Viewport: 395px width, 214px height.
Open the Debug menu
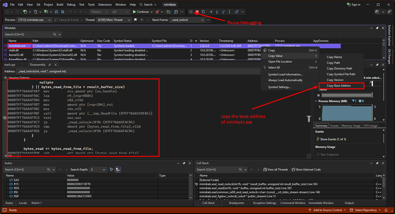click(x=71, y=4)
